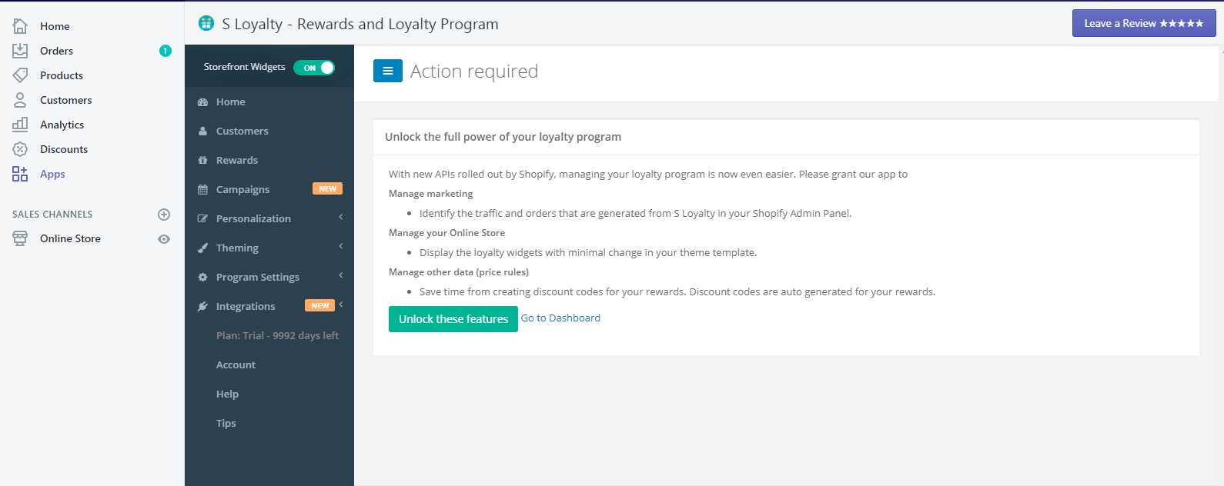This screenshot has width=1224, height=486.
Task: Click the Analytics bar chart icon
Action: [x=20, y=125]
